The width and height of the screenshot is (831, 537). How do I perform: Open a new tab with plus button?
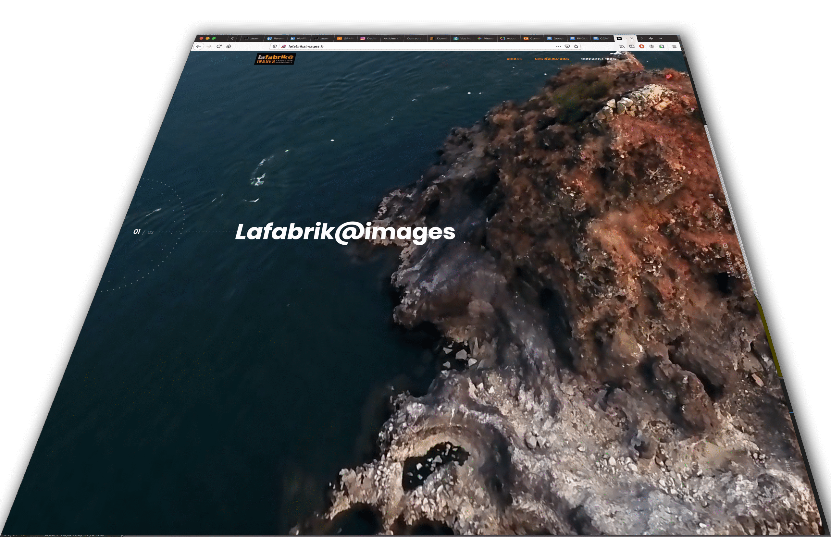click(651, 38)
